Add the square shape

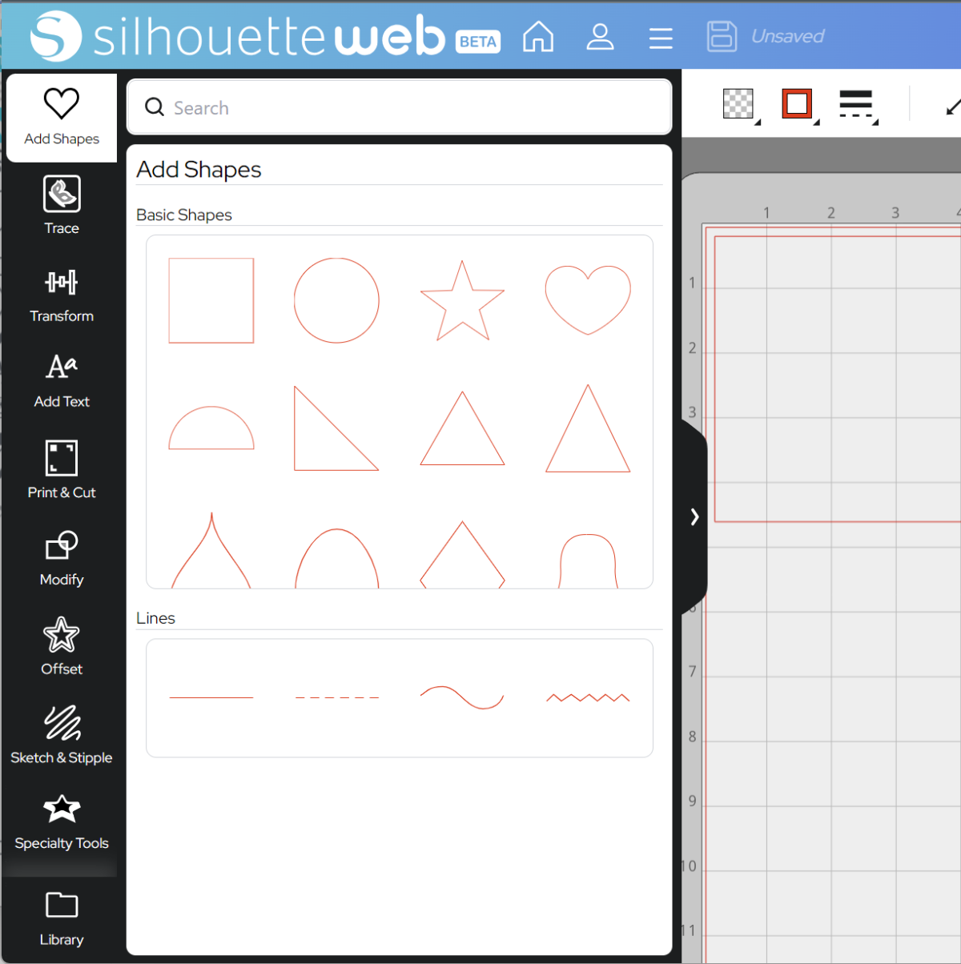coord(211,300)
